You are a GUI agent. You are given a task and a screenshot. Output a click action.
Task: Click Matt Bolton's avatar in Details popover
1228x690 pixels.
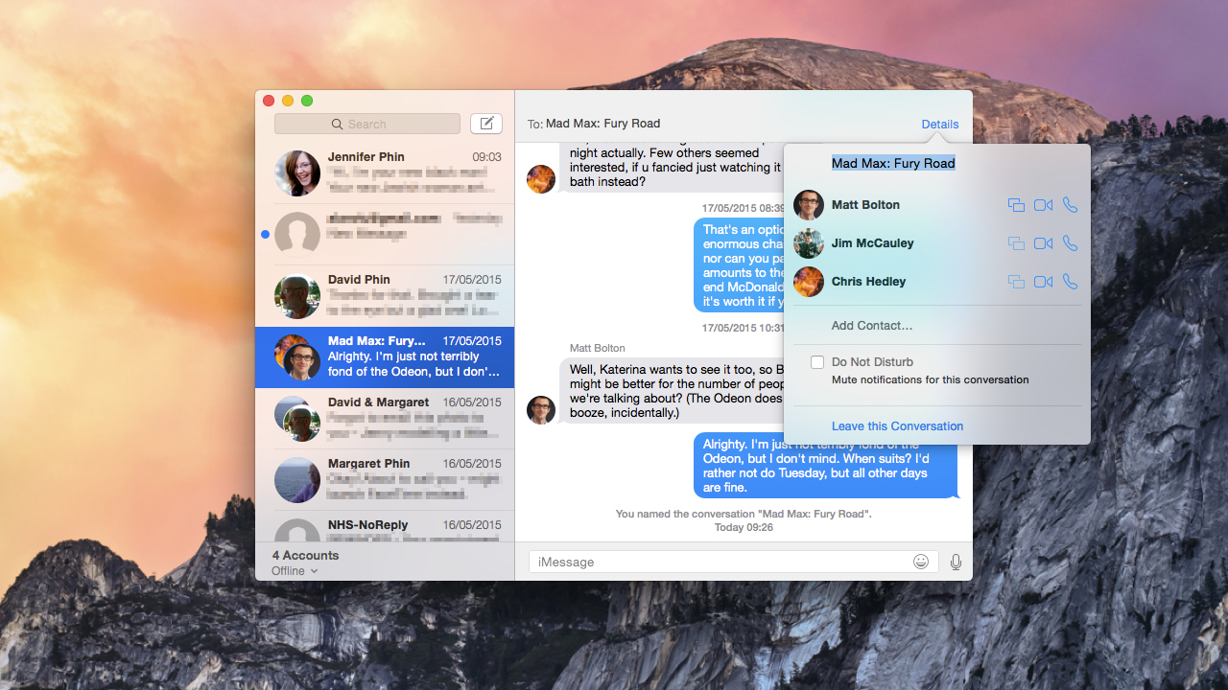click(x=809, y=205)
